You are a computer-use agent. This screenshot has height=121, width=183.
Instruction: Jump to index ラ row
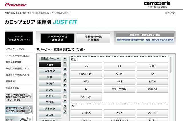[x=65, y=107]
